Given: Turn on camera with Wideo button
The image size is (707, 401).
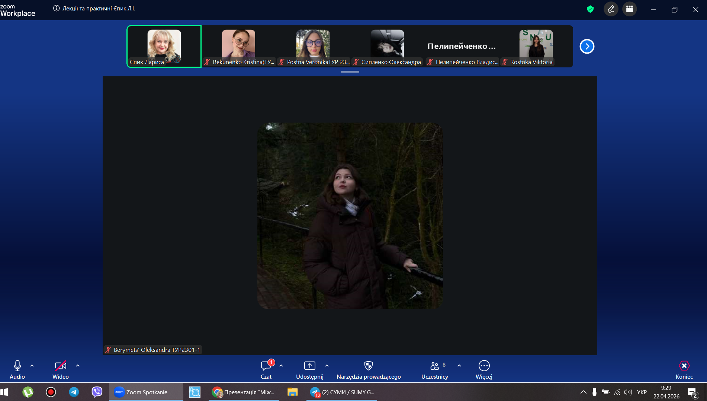Looking at the screenshot, I should [x=60, y=366].
